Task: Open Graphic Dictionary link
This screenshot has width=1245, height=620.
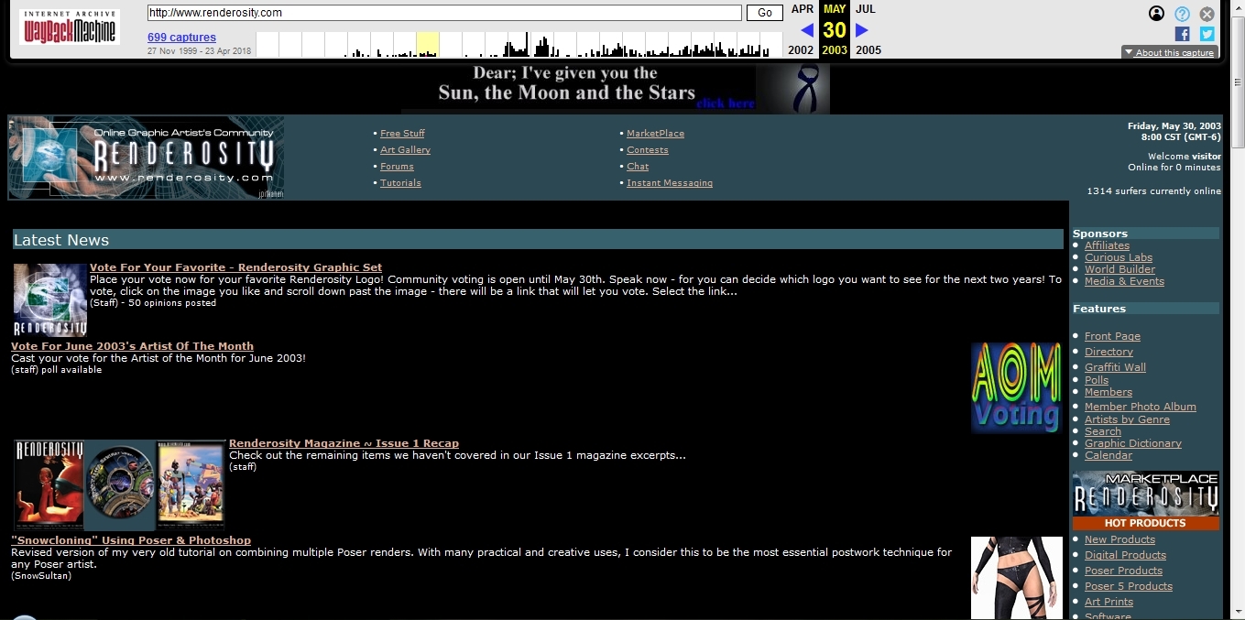Action: (1133, 443)
